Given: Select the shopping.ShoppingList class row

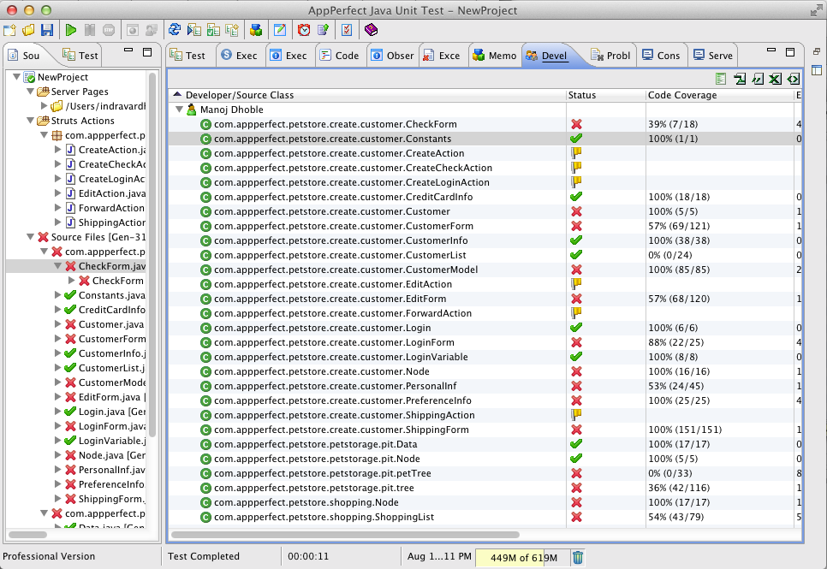Looking at the screenshot, I should click(x=485, y=518).
